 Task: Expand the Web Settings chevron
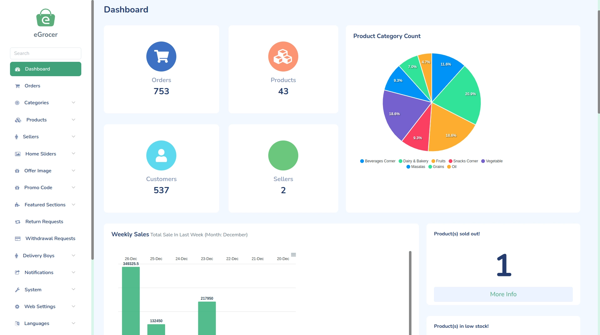[x=73, y=306]
